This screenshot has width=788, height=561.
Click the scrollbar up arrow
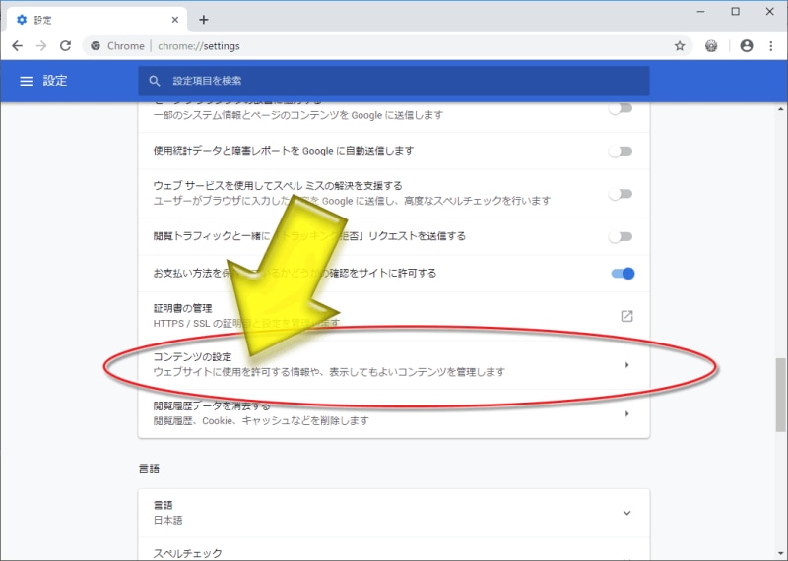(780, 108)
